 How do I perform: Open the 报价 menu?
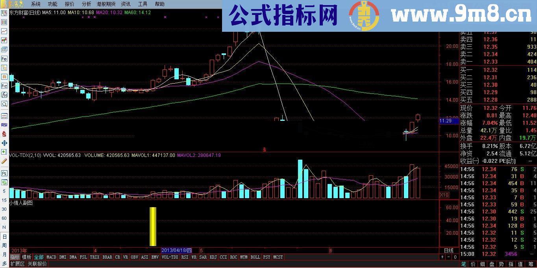tap(69, 4)
